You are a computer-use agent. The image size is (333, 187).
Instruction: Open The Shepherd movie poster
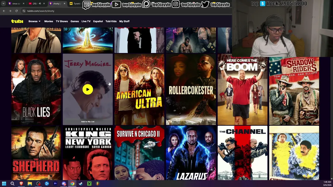pyautogui.click(x=36, y=153)
